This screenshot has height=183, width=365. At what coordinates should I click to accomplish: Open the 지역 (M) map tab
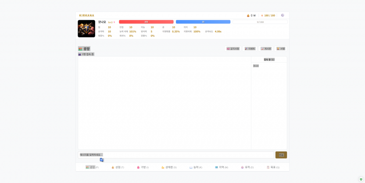(222, 167)
